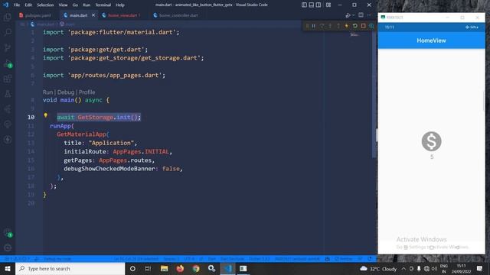Restart the debug session

click(355, 26)
